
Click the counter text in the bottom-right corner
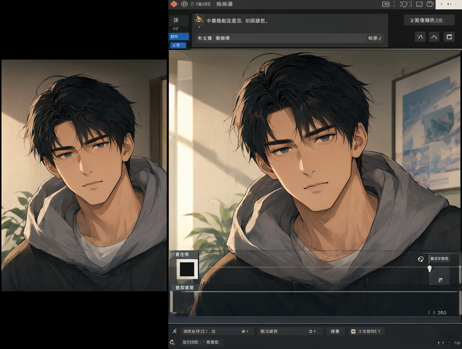point(448,343)
